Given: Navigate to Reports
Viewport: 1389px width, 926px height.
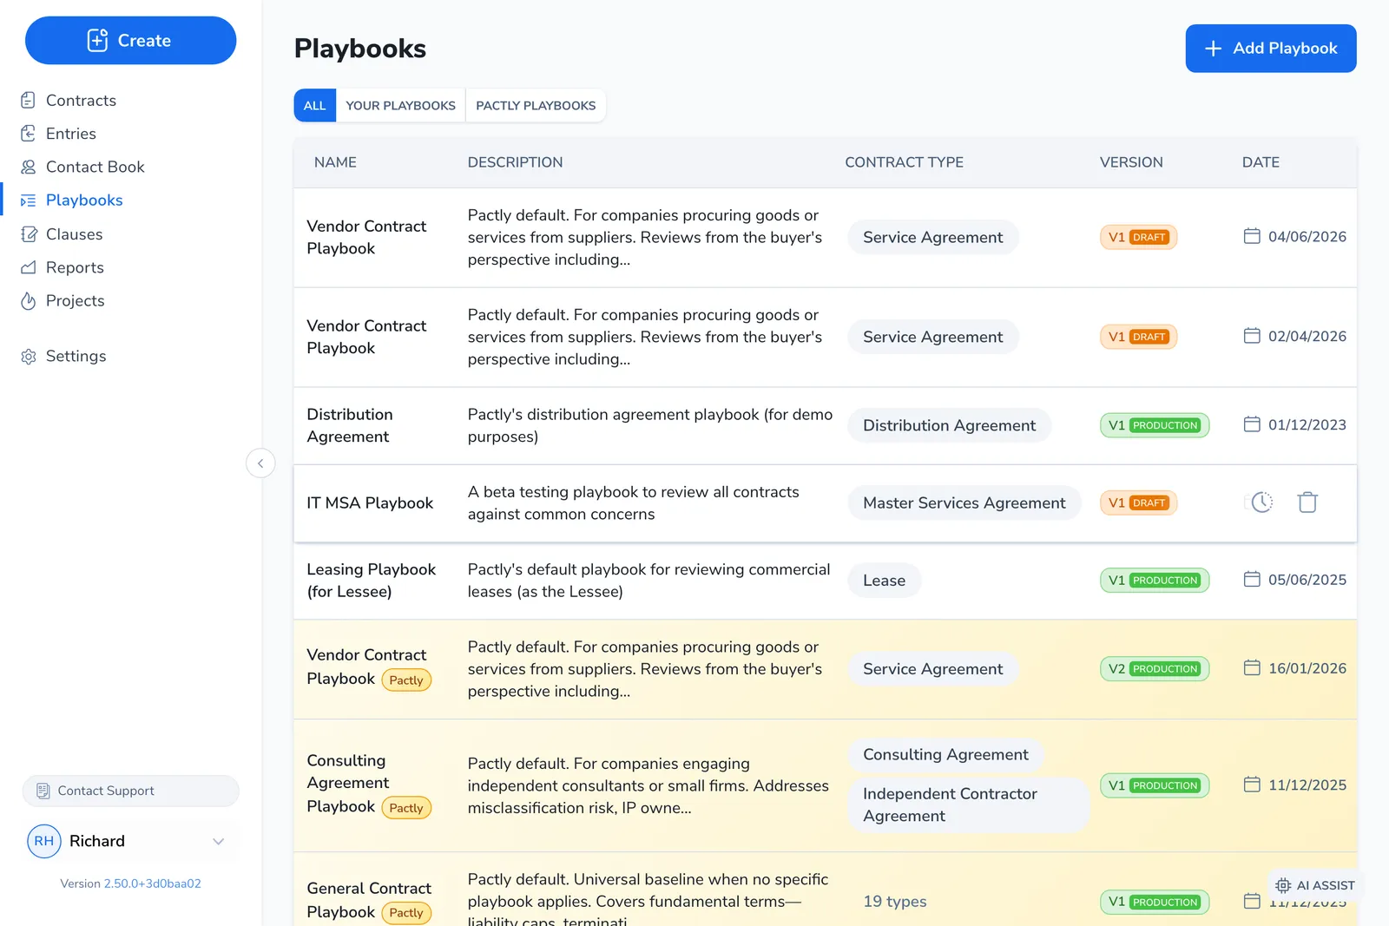Looking at the screenshot, I should pyautogui.click(x=75, y=267).
